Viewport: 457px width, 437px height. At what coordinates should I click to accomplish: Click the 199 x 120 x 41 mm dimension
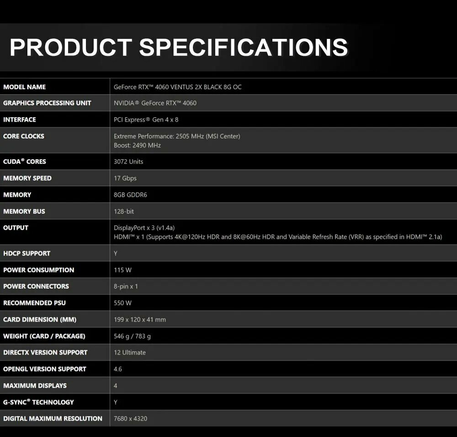click(140, 319)
